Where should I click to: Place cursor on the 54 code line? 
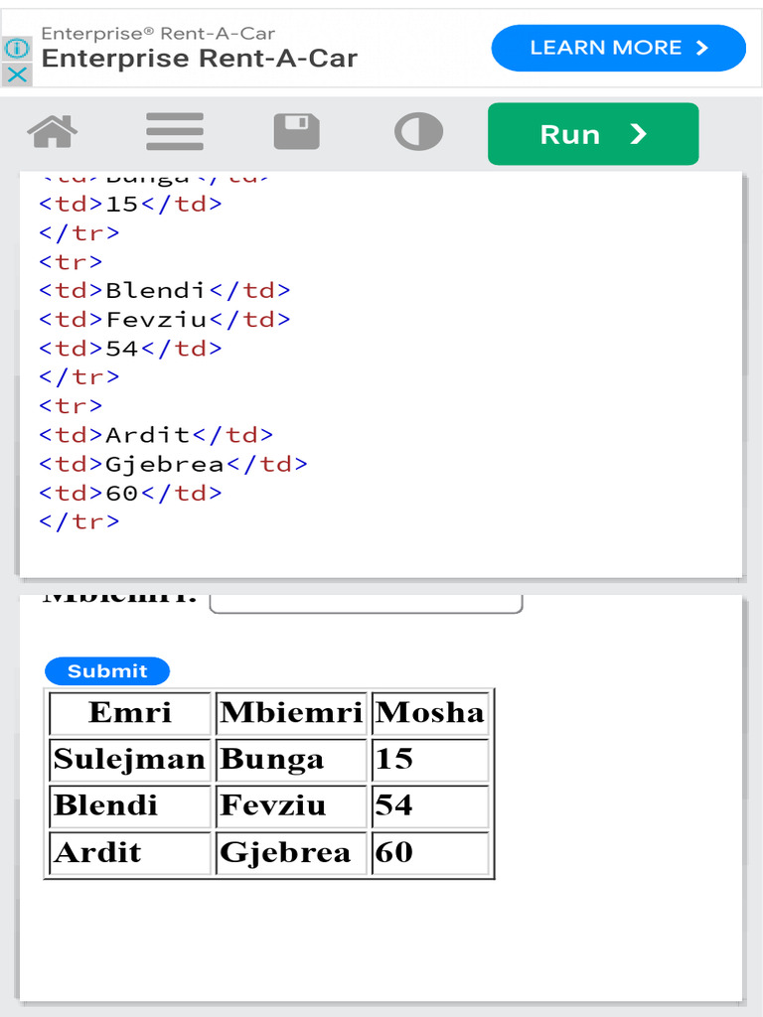(130, 349)
